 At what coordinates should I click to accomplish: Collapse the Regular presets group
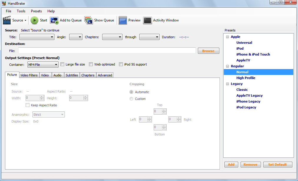coord(228,66)
